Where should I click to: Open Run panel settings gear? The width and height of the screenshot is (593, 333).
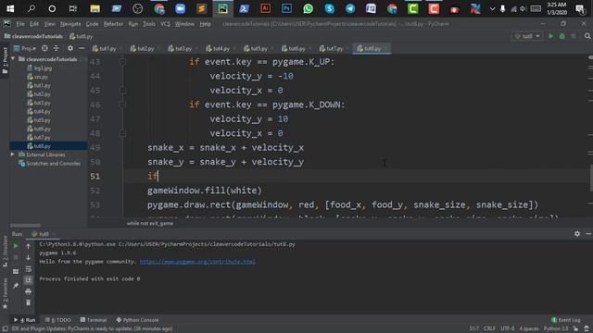(x=577, y=234)
